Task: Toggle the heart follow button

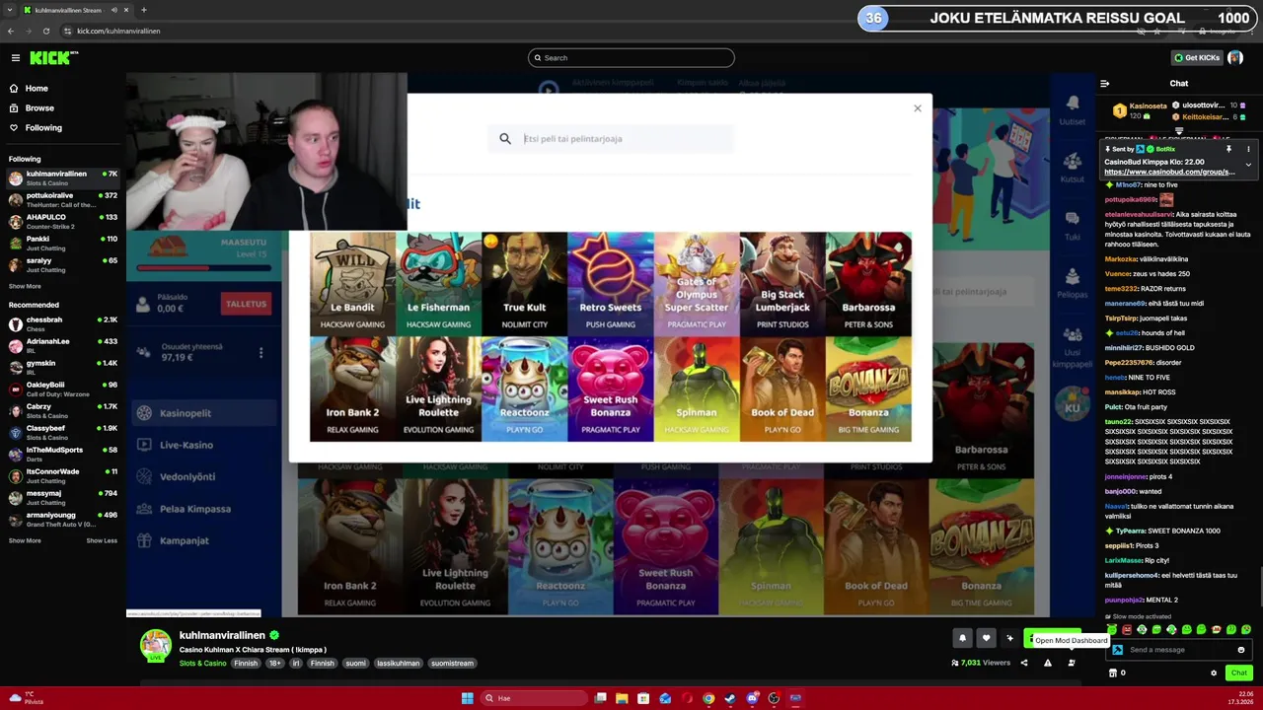Action: tap(986, 639)
